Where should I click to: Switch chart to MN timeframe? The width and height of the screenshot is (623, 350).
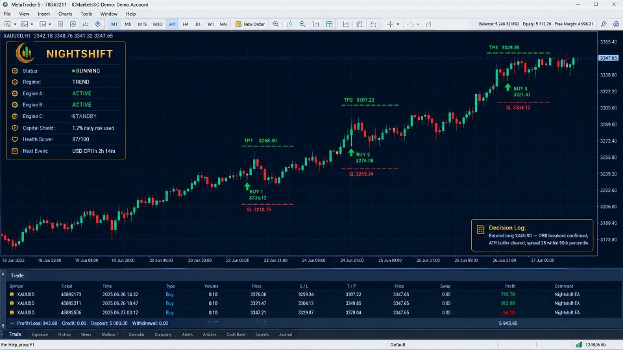[223, 24]
